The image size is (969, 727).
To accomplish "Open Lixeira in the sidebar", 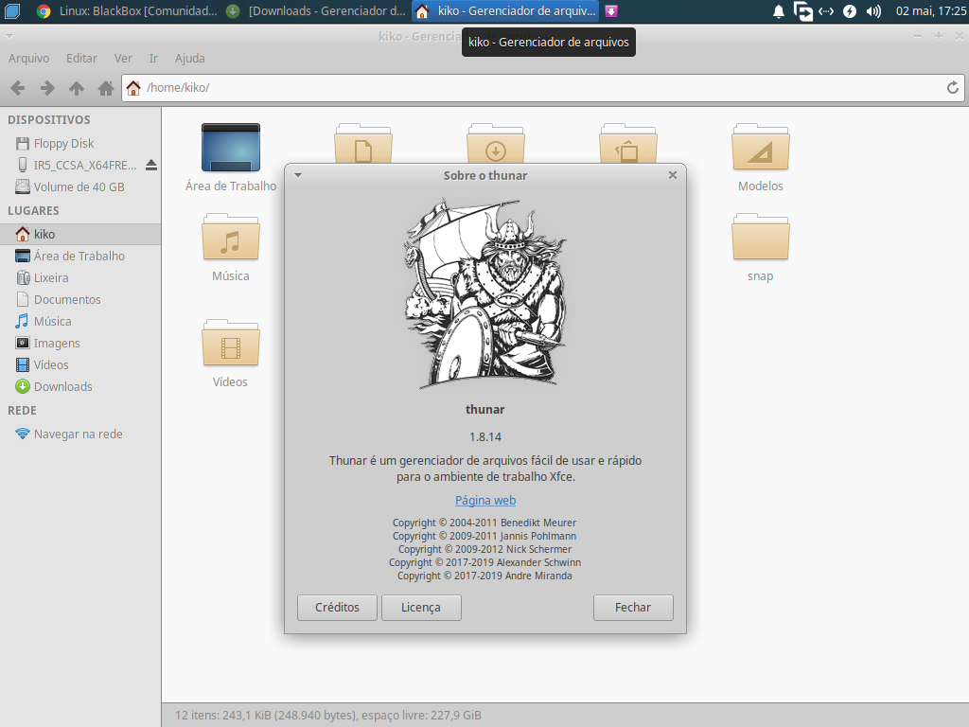I will pyautogui.click(x=80, y=277).
